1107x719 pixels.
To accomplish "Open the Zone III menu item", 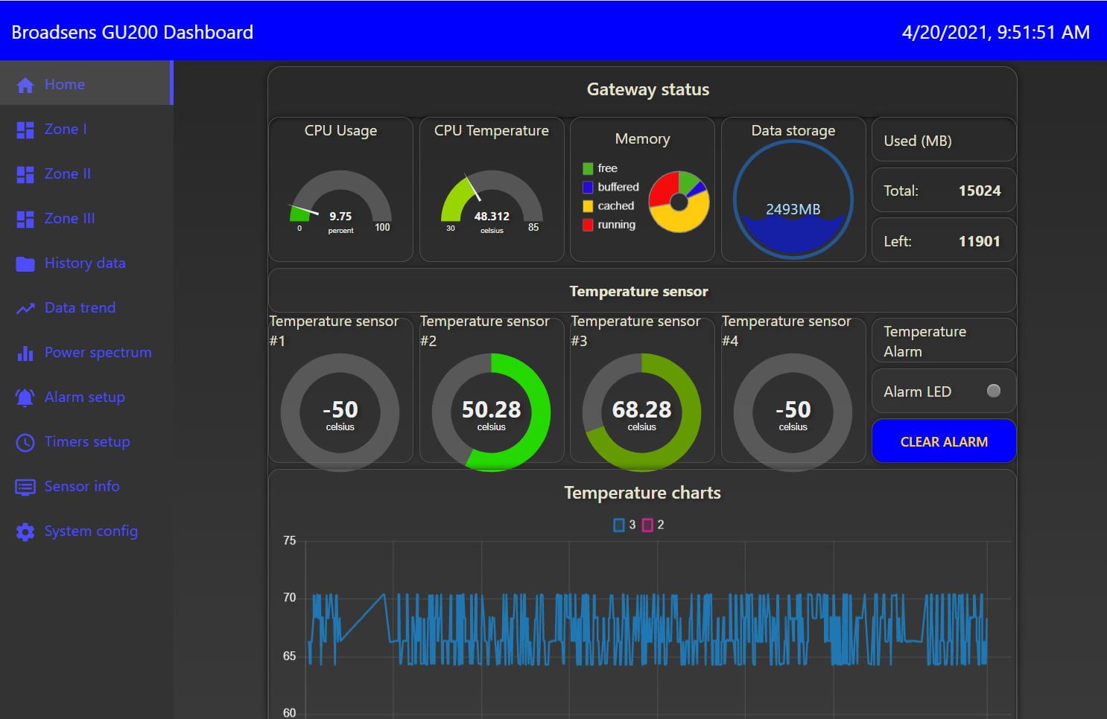I will point(69,219).
